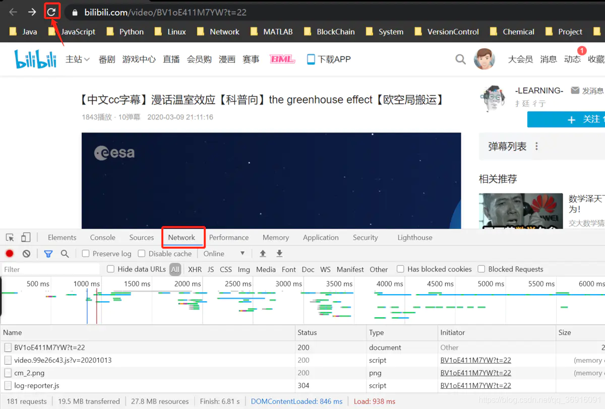Sort by the Status column header
This screenshot has width=605, height=409.
click(331, 332)
